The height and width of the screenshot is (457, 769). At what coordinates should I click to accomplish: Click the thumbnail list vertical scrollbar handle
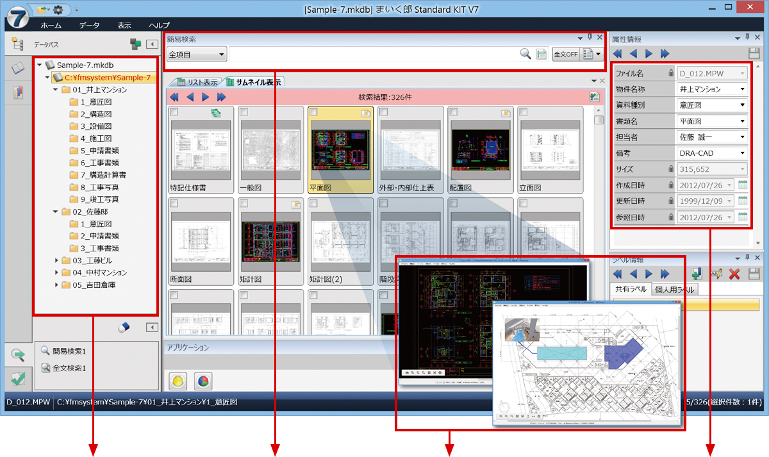click(x=599, y=120)
